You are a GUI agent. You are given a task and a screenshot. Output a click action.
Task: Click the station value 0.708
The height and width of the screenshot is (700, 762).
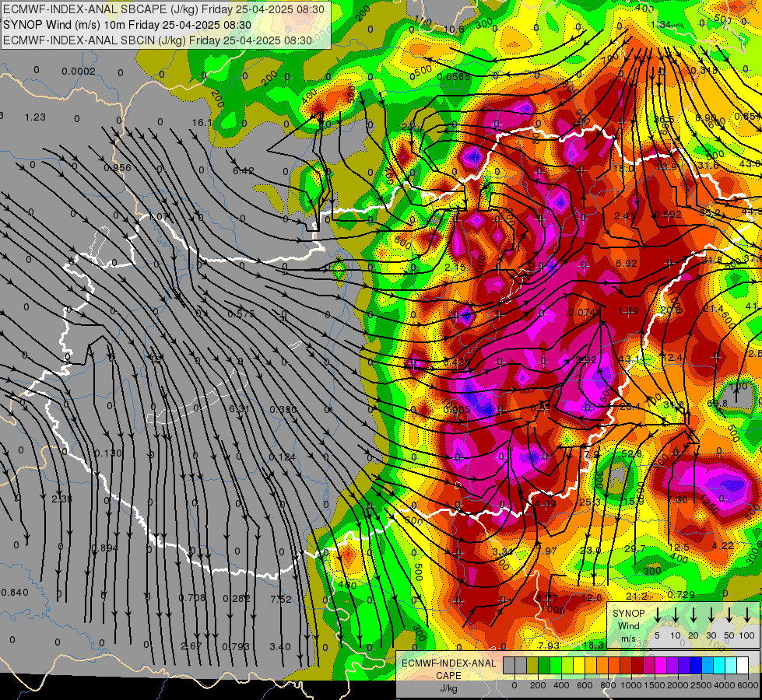pyautogui.click(x=192, y=597)
